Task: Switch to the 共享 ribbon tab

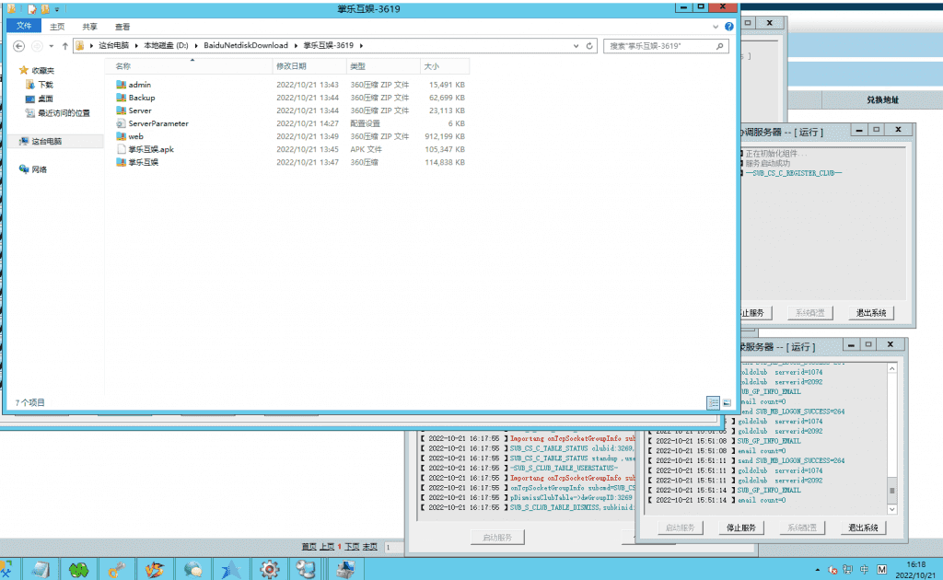Action: click(x=89, y=27)
